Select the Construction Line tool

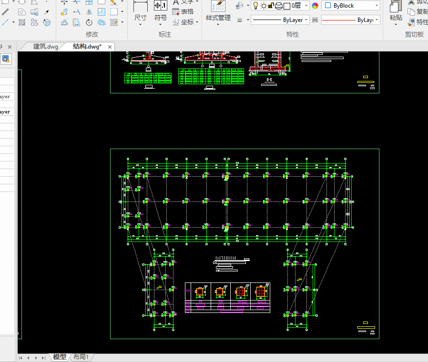point(5,22)
